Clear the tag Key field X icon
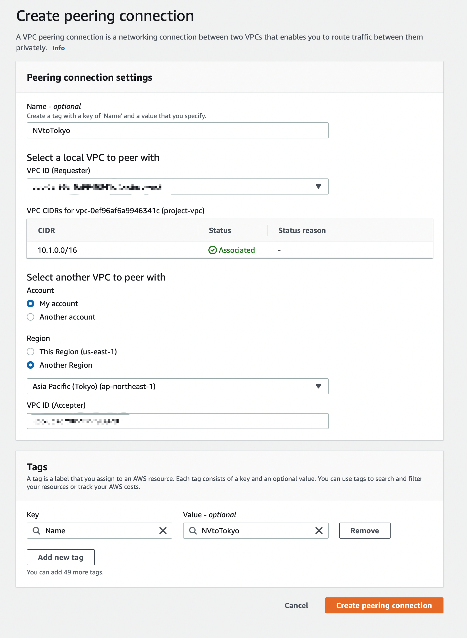This screenshot has height=638, width=467. pyautogui.click(x=163, y=531)
